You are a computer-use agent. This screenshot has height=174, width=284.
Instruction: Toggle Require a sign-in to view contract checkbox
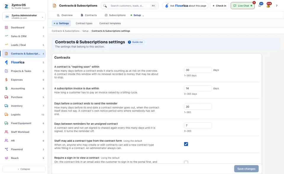coord(186,162)
